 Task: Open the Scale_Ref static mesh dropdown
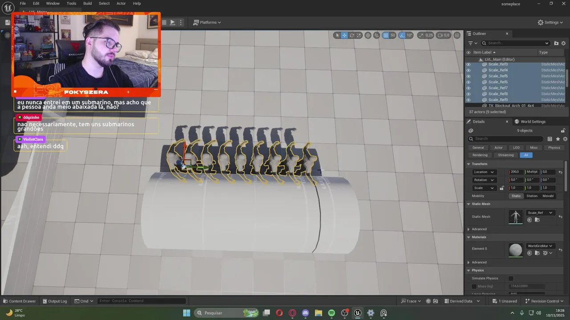(x=541, y=213)
